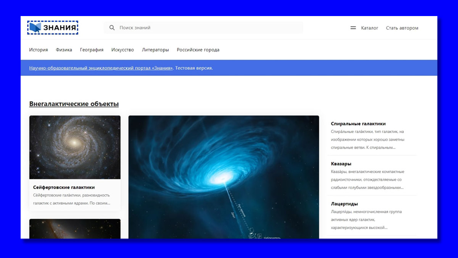Click the Сейфертовские галактики description text
Screen dimensions: 458x258
pos(72,199)
